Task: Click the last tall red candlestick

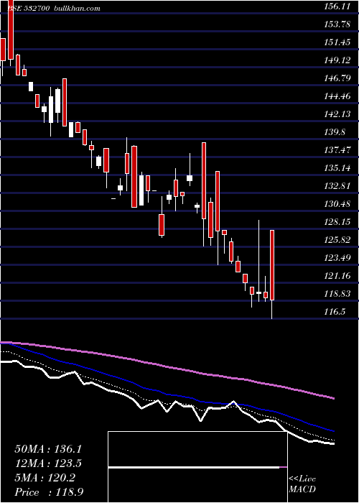Action: 272,265
